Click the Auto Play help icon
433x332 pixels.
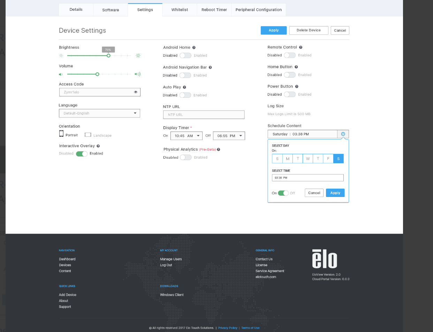coord(184,87)
